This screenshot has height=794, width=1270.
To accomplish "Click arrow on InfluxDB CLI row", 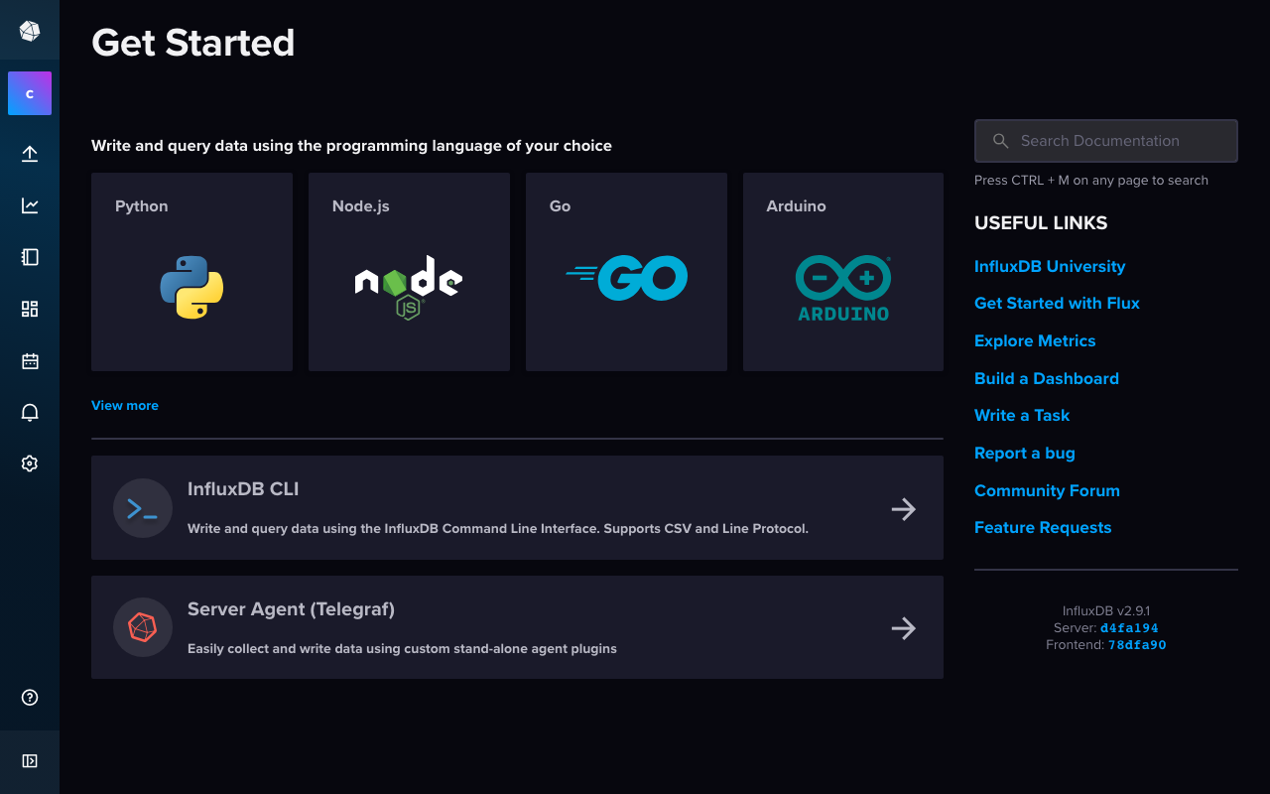I will coord(903,509).
